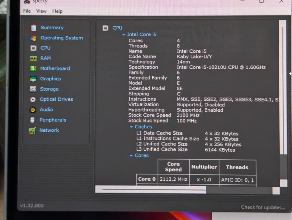The image size is (292, 220).
Task: Click the vertical scrollbar thumb
Action: pyautogui.click(x=283, y=87)
